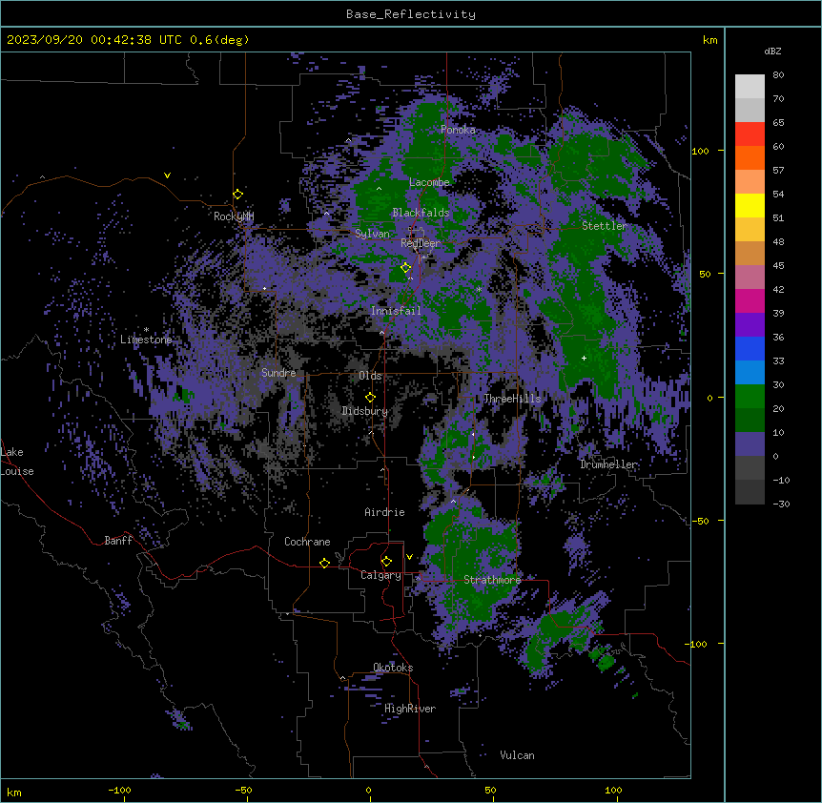Select the royal blue swatch in dBZ legend
The image size is (822, 803).
pos(750,348)
